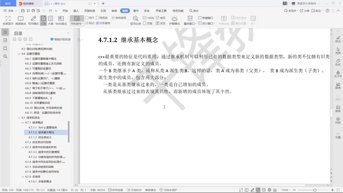The width and height of the screenshot is (343, 193).
Task: Open 导航窗格 navigation pane dropdown
Action: pos(77,24)
